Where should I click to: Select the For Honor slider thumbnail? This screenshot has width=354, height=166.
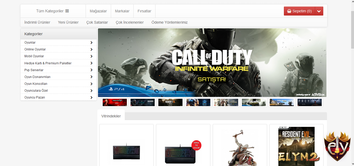tap(226, 102)
